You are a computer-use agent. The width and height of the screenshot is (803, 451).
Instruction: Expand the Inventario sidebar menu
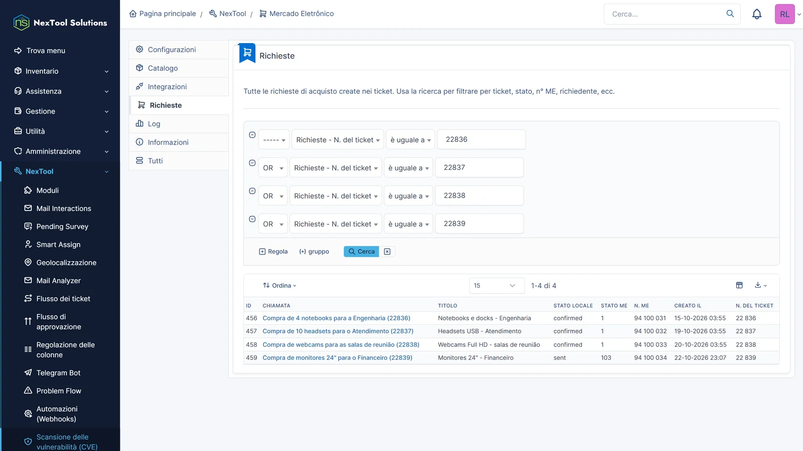coord(61,71)
